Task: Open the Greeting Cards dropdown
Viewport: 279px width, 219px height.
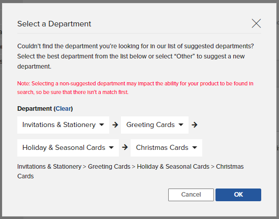Action: pos(154,125)
